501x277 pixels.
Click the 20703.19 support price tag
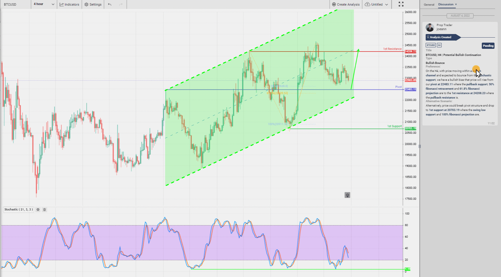coord(410,128)
